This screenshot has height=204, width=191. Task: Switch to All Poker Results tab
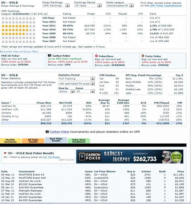click(x=33, y=141)
